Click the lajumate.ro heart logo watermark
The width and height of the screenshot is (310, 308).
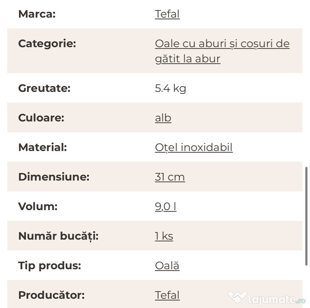click(237, 297)
